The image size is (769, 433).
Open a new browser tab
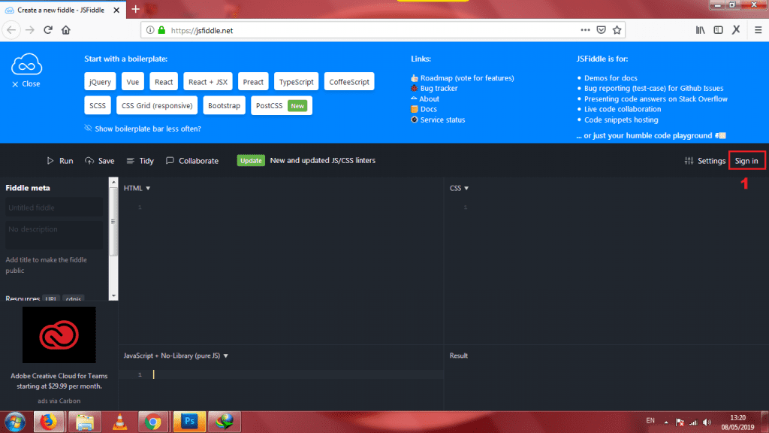[x=136, y=9]
